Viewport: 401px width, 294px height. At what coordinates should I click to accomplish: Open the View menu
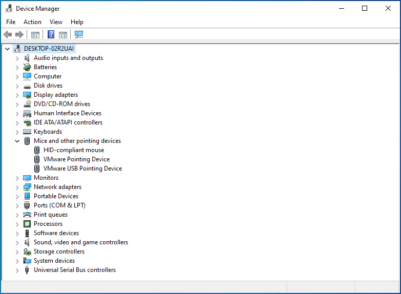point(56,22)
